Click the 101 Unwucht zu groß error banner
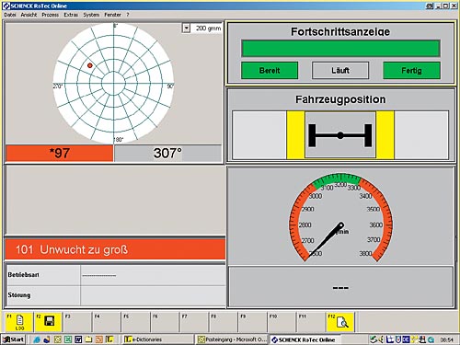 115,249
